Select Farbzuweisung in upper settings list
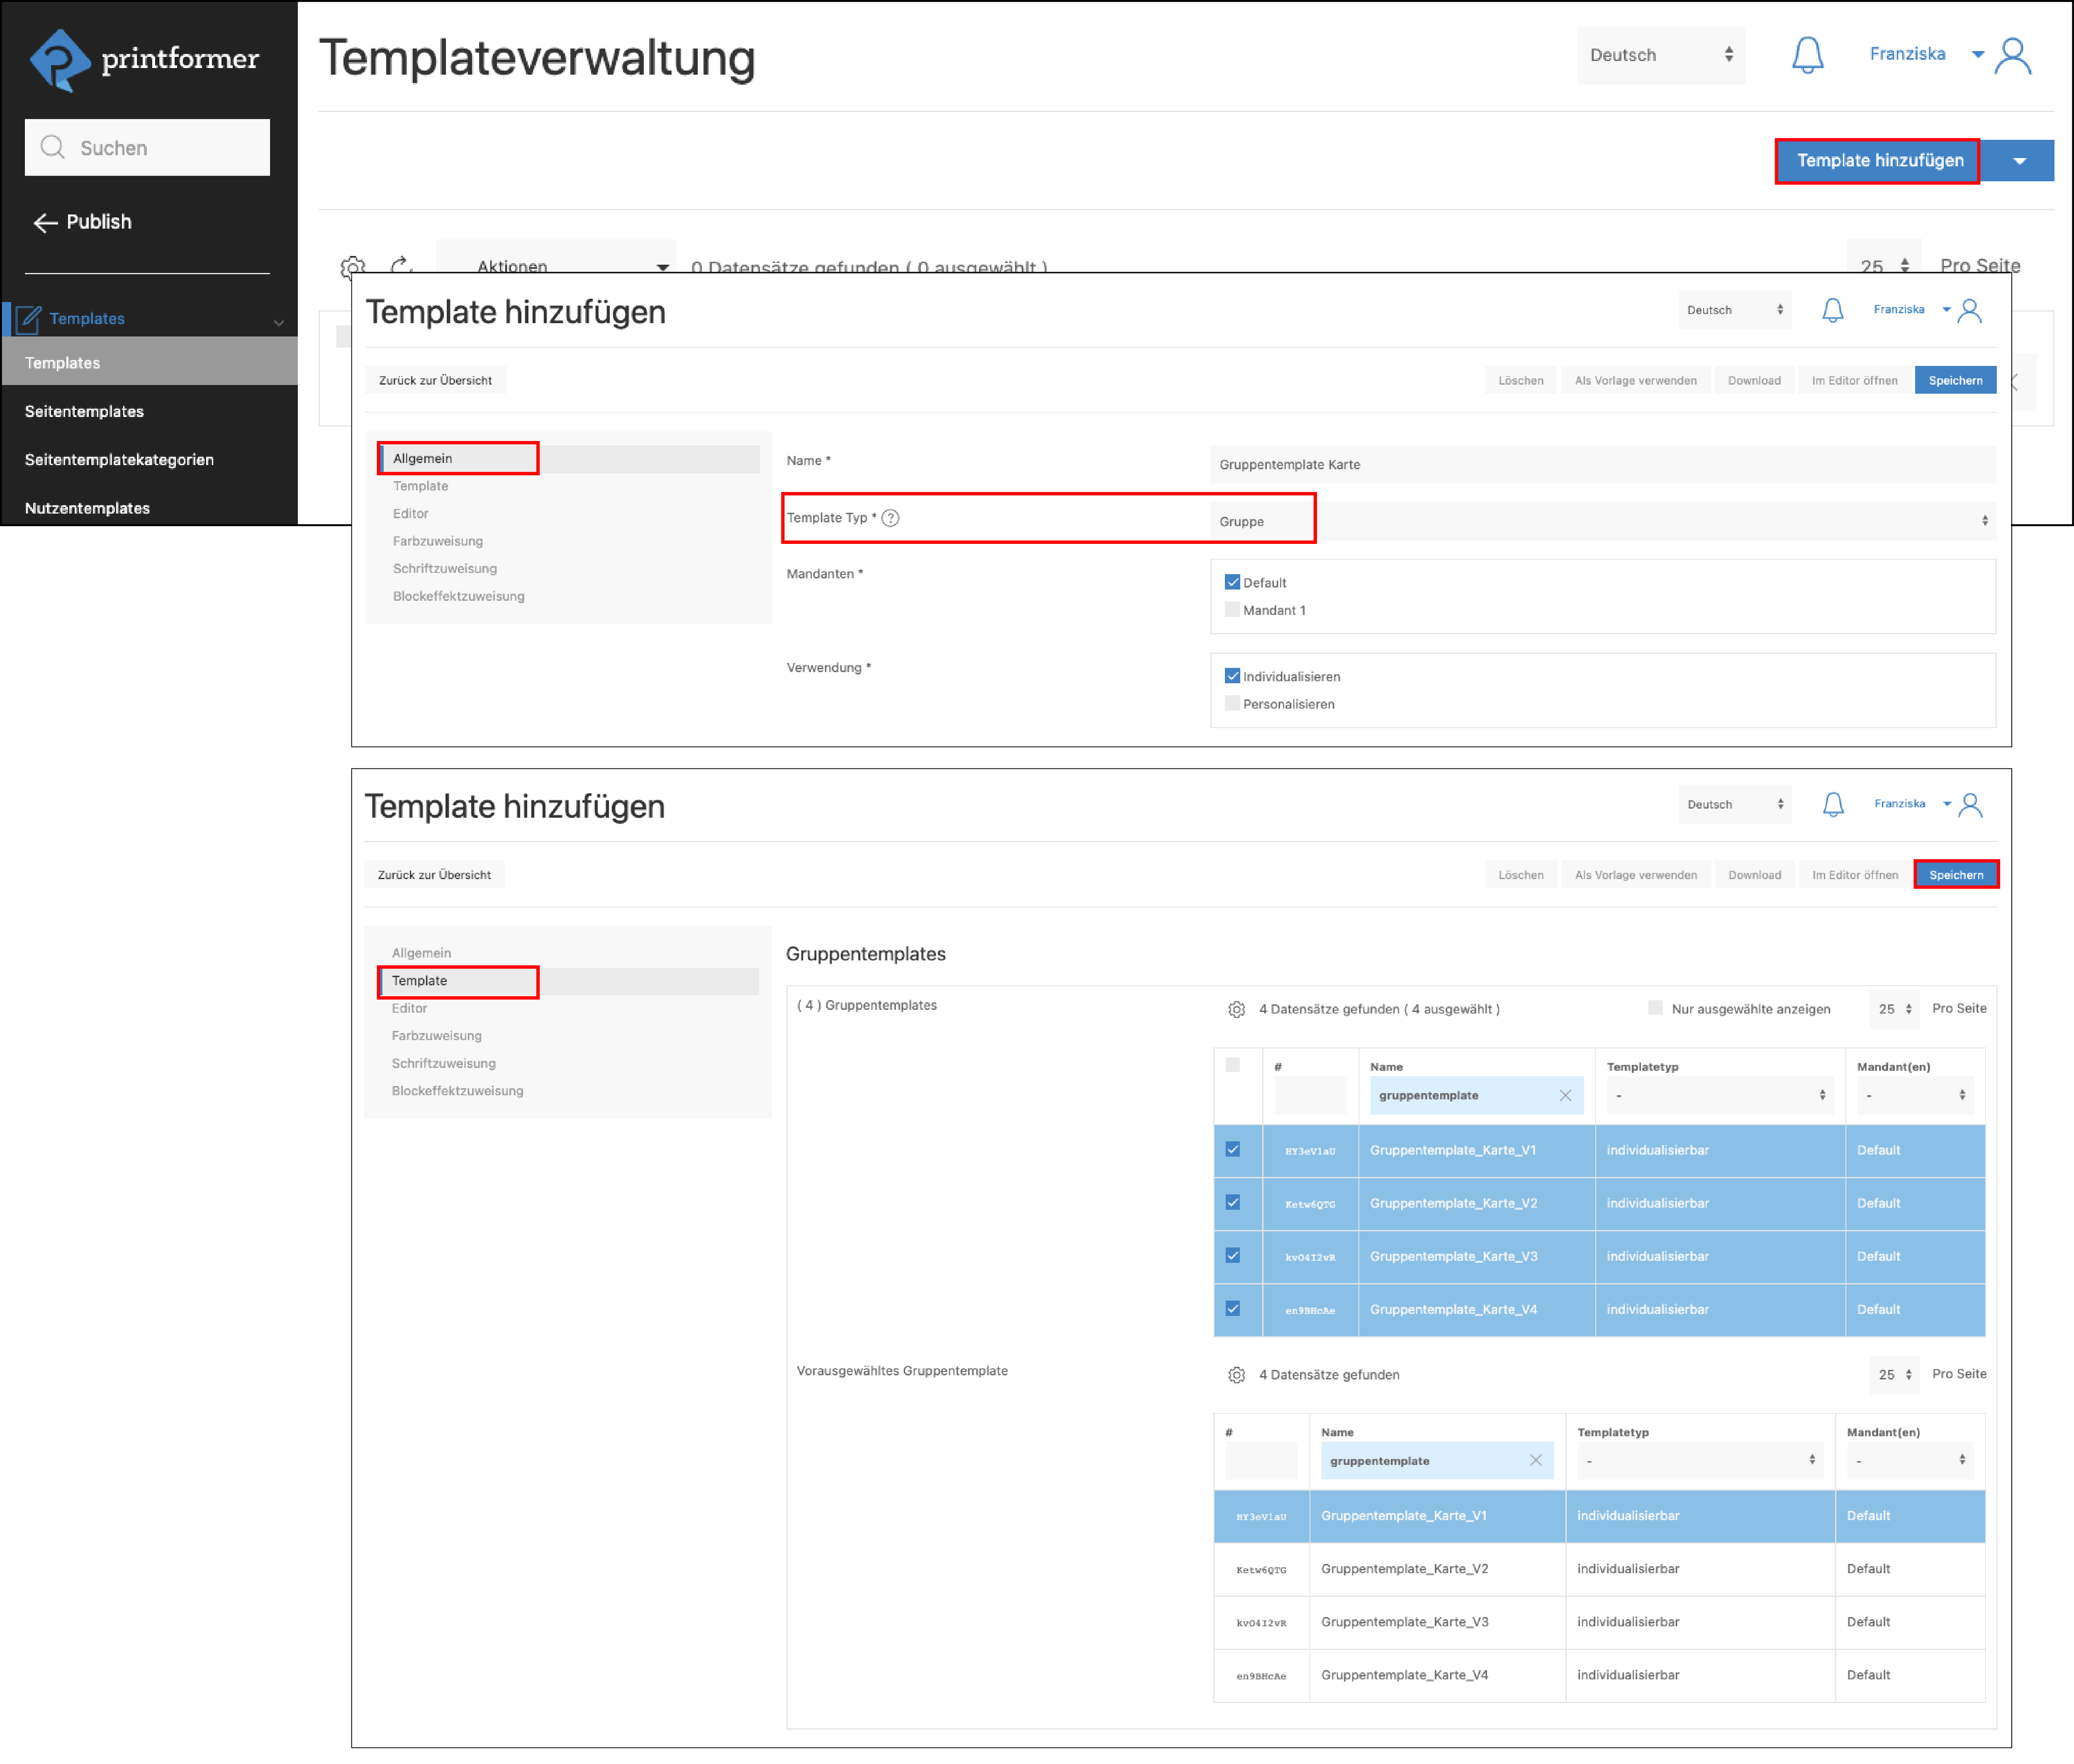Screen dimensions: 2074x1764 (437, 541)
